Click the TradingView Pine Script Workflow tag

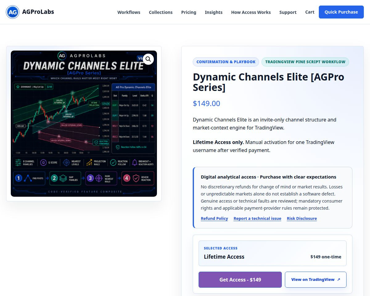[305, 62]
